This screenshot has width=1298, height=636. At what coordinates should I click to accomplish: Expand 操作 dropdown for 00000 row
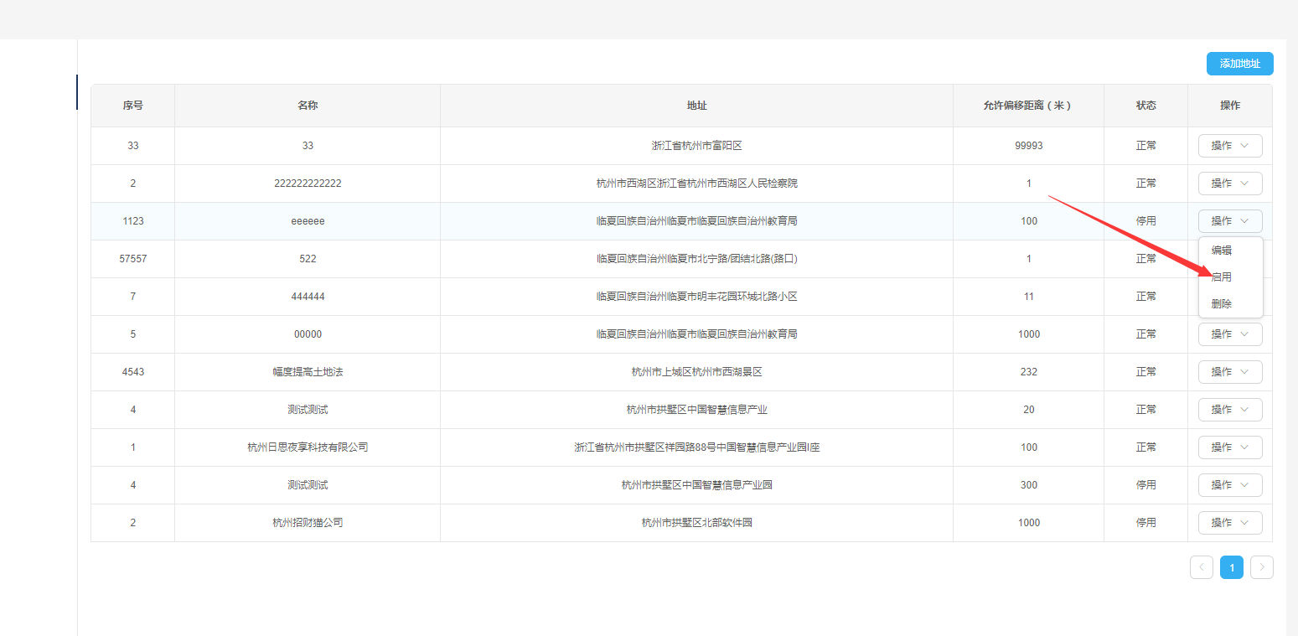(1229, 334)
